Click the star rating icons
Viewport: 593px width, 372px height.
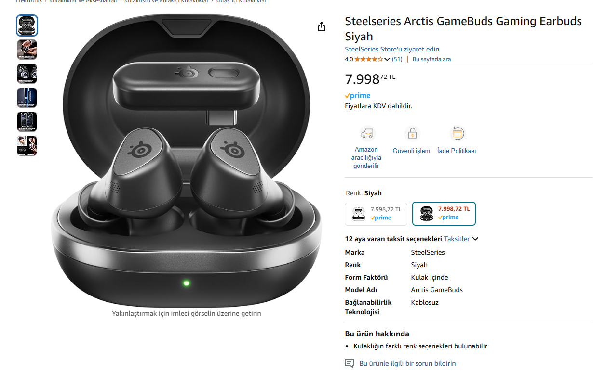pyautogui.click(x=369, y=59)
